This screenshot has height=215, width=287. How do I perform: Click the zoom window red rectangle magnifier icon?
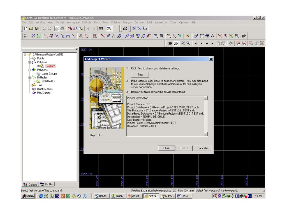pyautogui.click(x=251, y=43)
